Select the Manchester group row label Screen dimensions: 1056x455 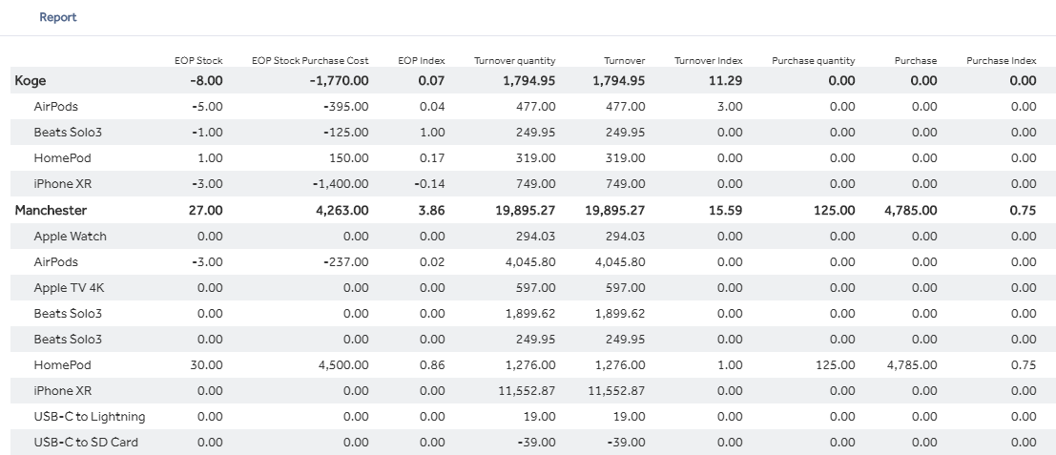(x=51, y=210)
